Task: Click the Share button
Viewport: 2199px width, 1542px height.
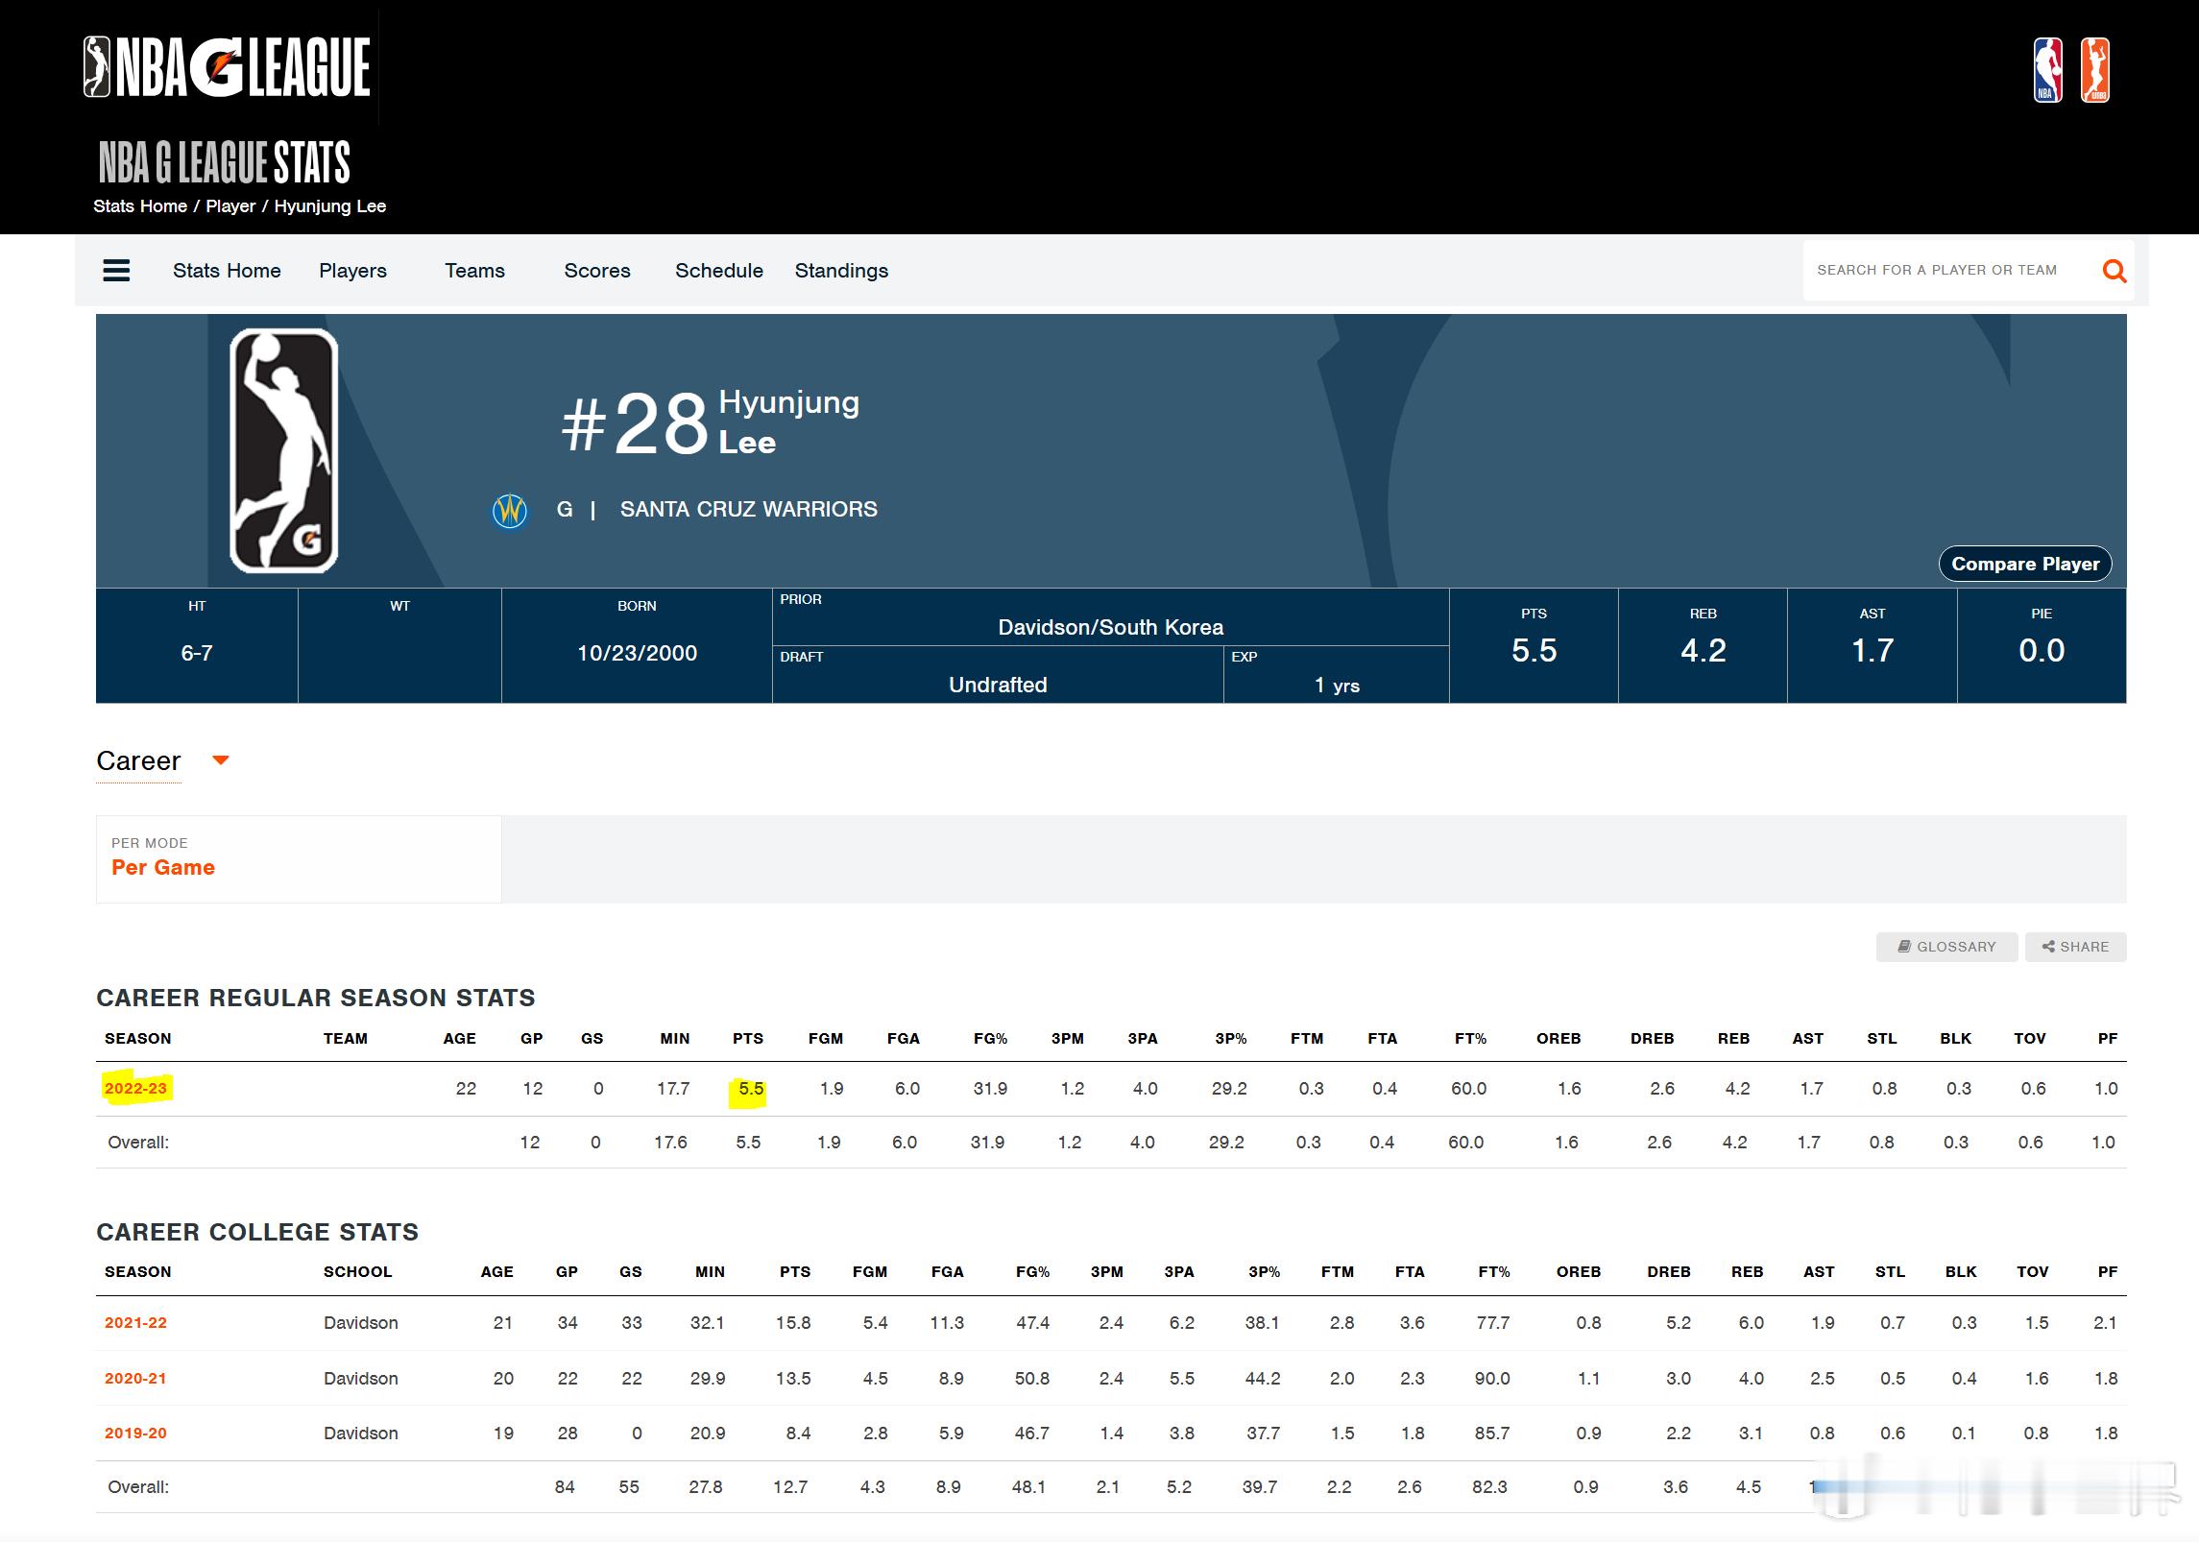Action: pyautogui.click(x=2075, y=947)
